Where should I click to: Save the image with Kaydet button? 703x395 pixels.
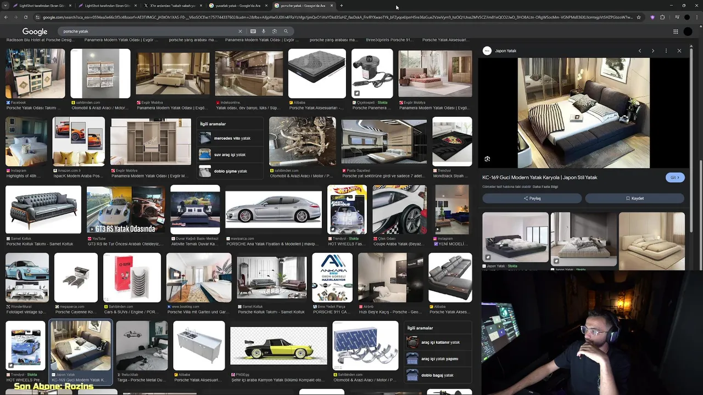click(634, 198)
